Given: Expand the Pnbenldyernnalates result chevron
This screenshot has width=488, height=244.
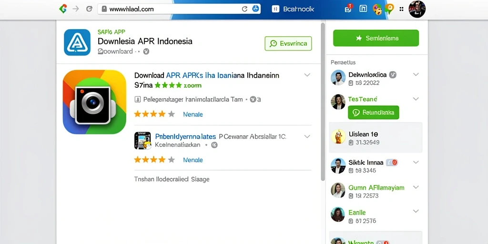Looking at the screenshot, I should pyautogui.click(x=307, y=137).
